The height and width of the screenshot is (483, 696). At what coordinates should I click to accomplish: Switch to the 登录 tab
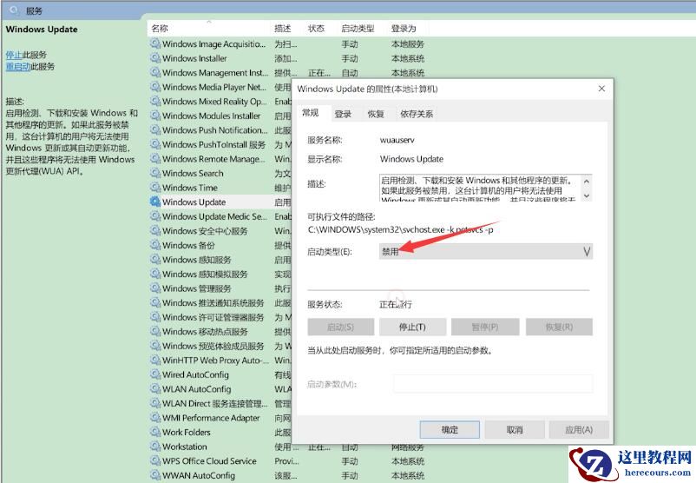pyautogui.click(x=343, y=114)
